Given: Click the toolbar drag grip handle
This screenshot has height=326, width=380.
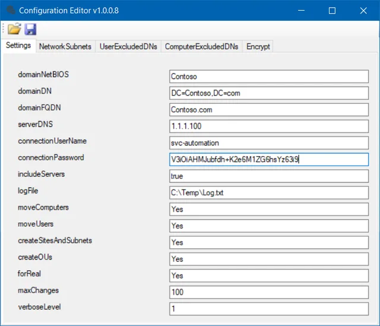Looking at the screenshot, I should pyautogui.click(x=4, y=29).
